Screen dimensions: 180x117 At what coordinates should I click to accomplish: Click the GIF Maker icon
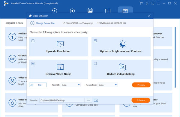[x=12, y=59]
